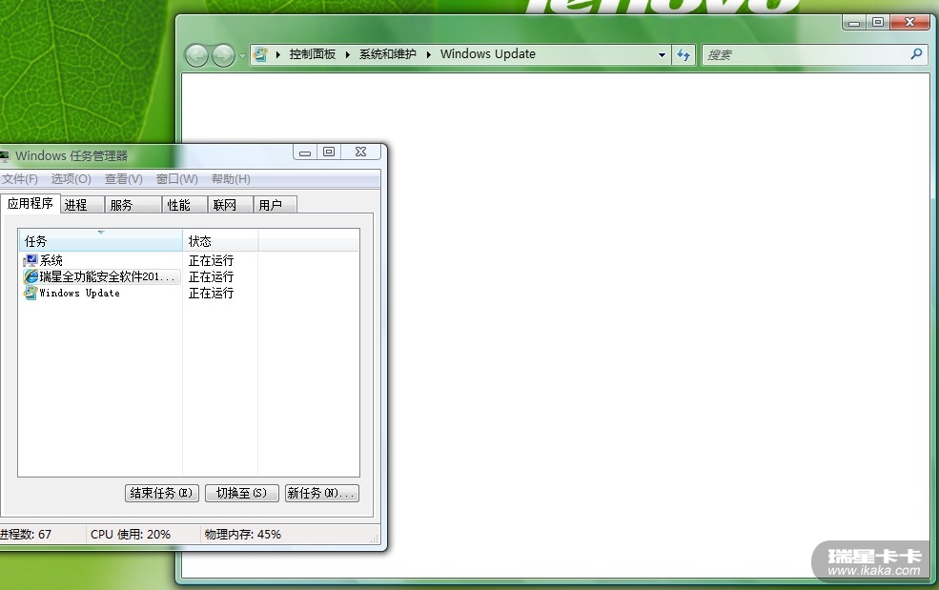Screen dimensions: 939x590
Task: Minimize the Task Manager window
Action: (305, 153)
